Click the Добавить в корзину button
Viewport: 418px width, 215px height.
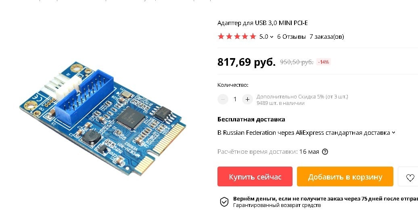(x=345, y=177)
